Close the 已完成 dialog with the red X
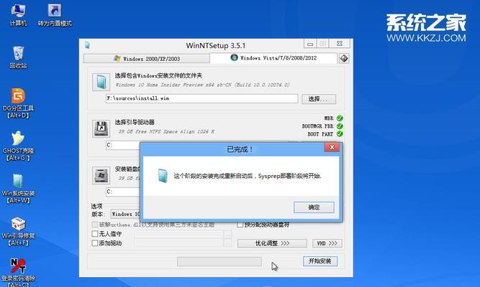 click(x=332, y=148)
